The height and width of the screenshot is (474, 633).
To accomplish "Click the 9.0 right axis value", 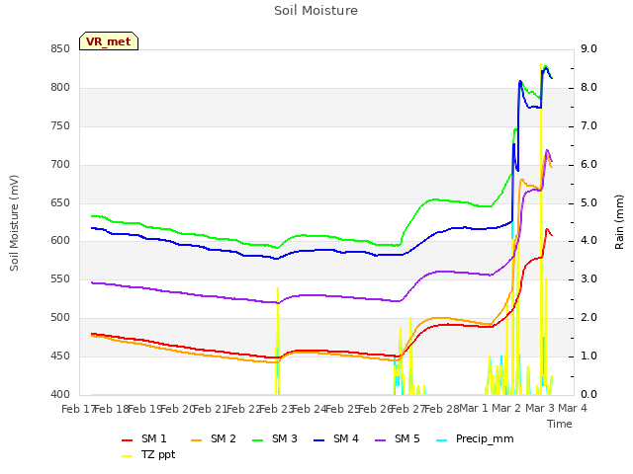I will pyautogui.click(x=589, y=49).
